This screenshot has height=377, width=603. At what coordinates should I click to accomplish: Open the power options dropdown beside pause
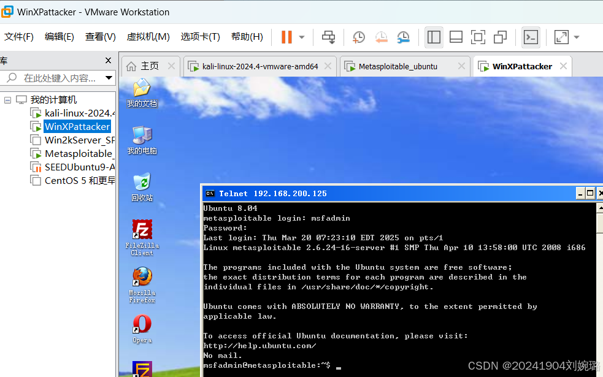pos(302,37)
